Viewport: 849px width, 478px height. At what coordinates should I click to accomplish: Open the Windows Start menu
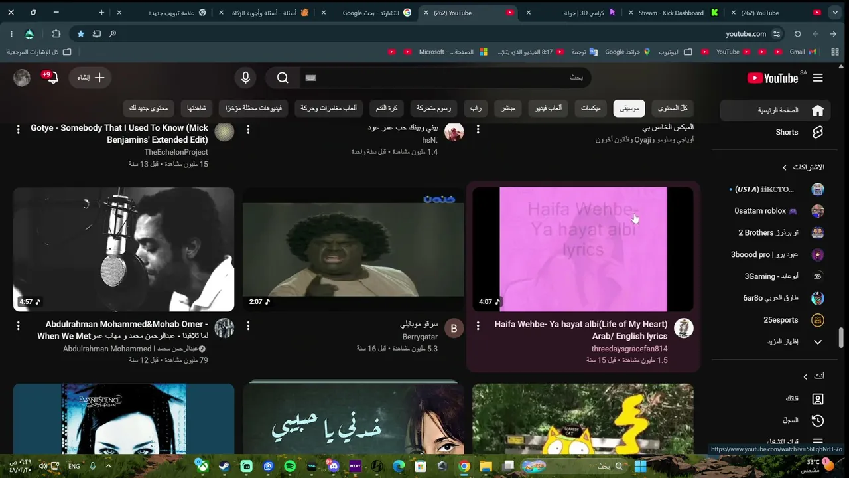coord(640,466)
